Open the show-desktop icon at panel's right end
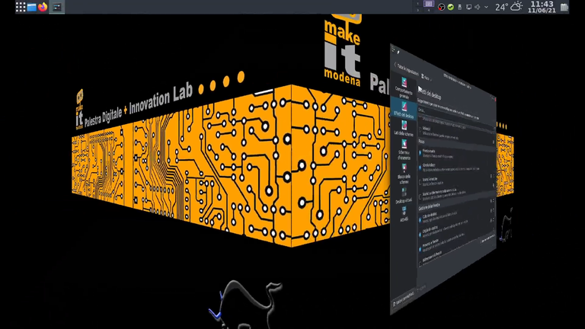Screen dimensions: 585x329 (x=564, y=7)
